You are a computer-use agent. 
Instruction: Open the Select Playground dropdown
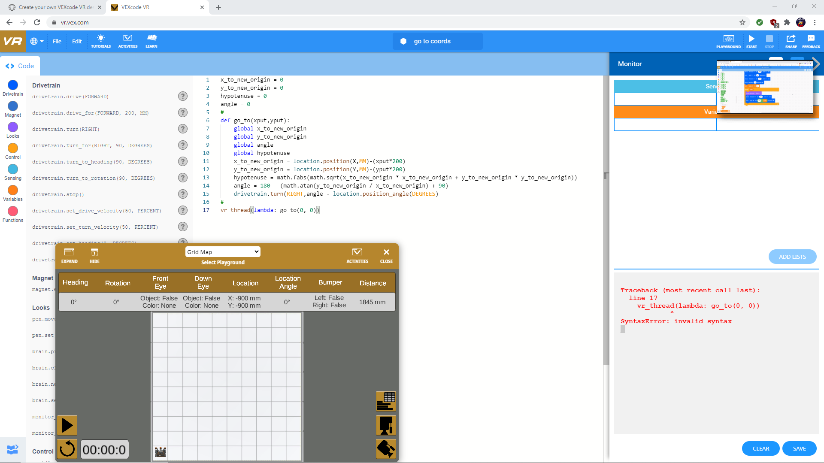click(223, 251)
